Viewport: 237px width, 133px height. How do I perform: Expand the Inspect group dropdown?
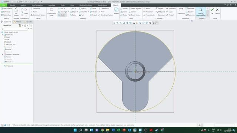[202, 18]
